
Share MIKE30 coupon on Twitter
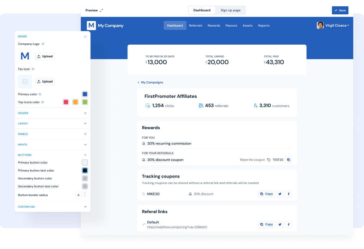280,194
